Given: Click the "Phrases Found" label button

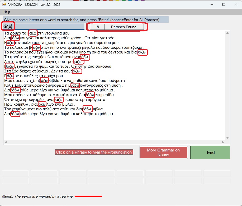Looking at the screenshot, I should (x=124, y=27).
